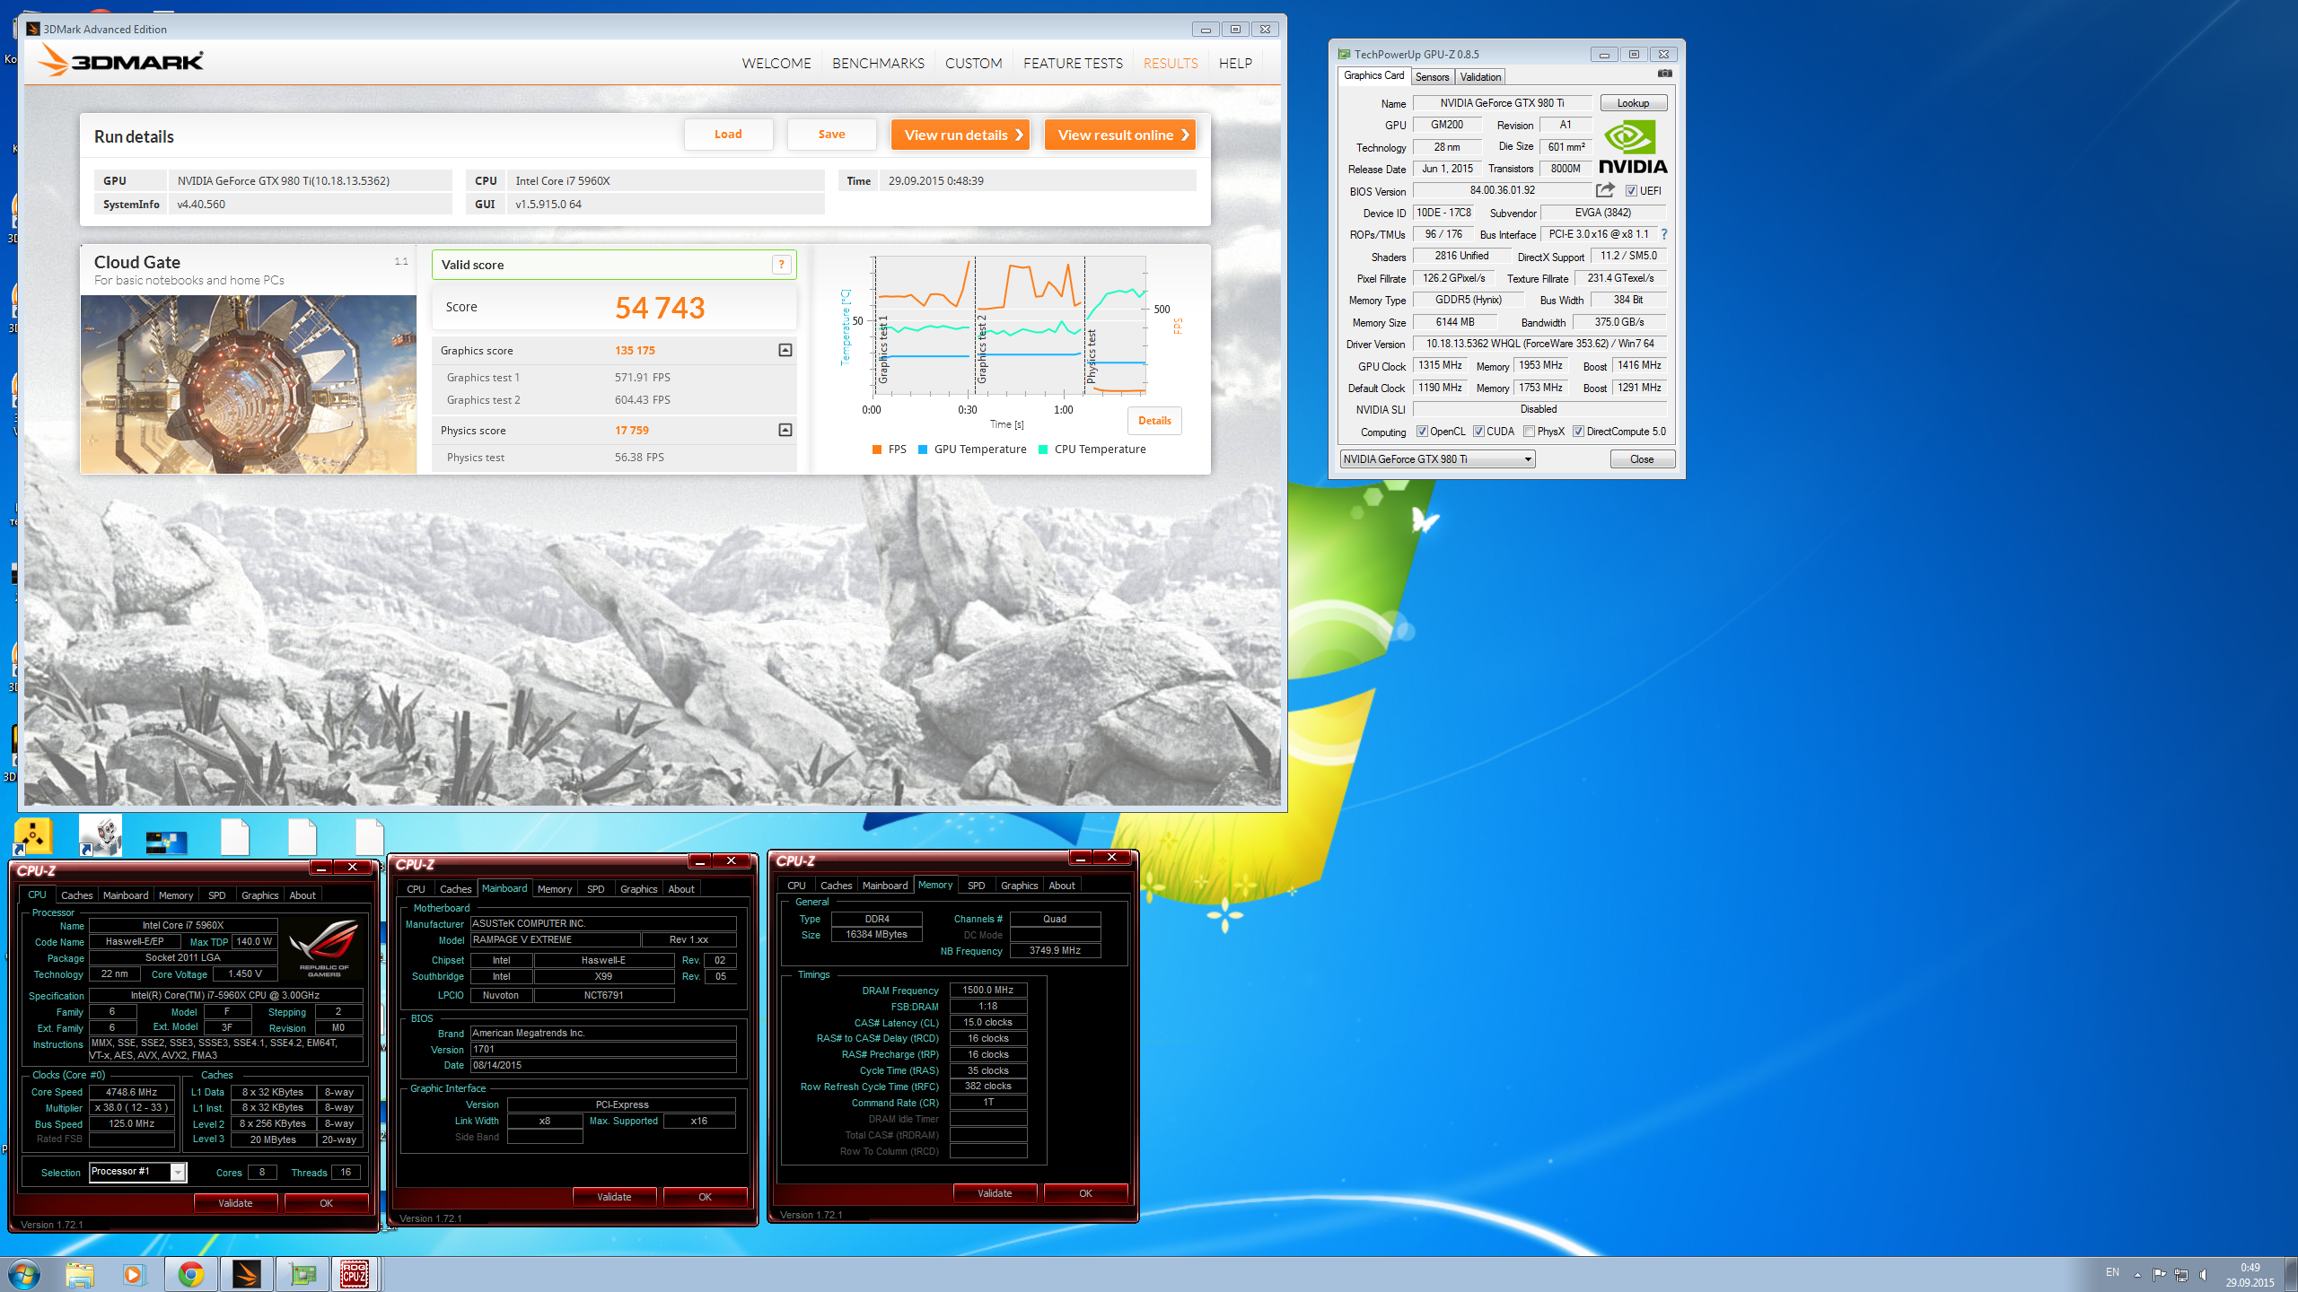The width and height of the screenshot is (2298, 1292).
Task: Switch to GPU-Z taskbar button
Action: click(303, 1274)
